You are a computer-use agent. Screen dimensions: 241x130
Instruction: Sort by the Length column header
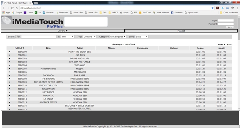pyautogui.click(x=221, y=48)
